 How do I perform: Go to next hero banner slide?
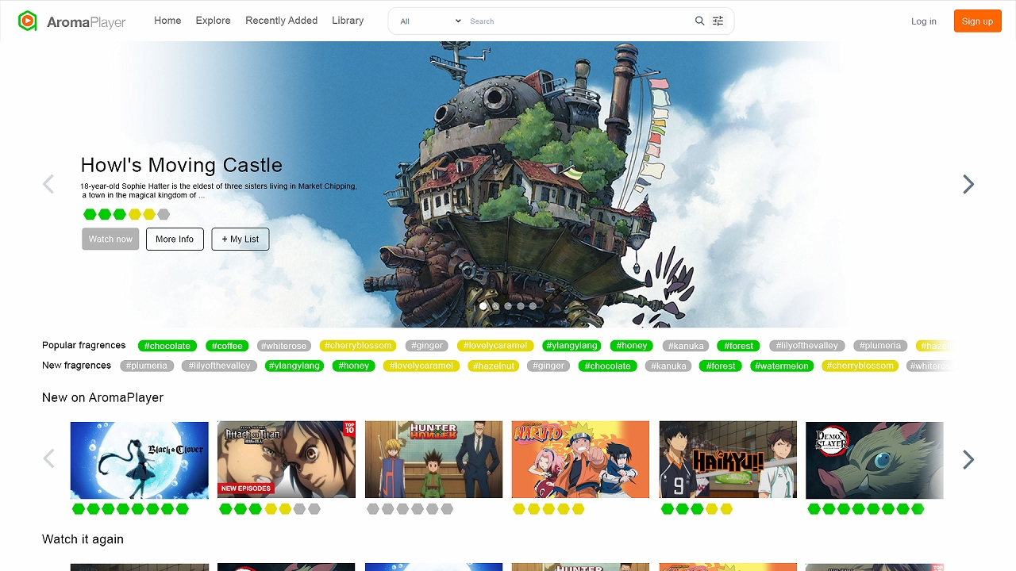(x=968, y=184)
